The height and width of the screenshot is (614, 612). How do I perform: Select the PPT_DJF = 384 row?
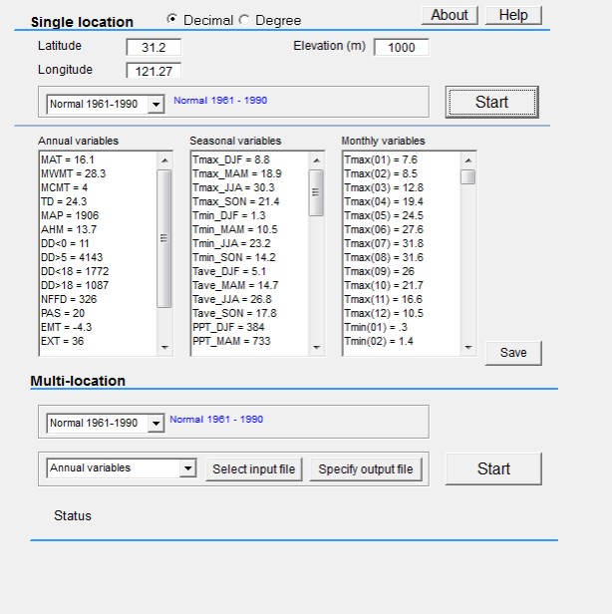250,327
